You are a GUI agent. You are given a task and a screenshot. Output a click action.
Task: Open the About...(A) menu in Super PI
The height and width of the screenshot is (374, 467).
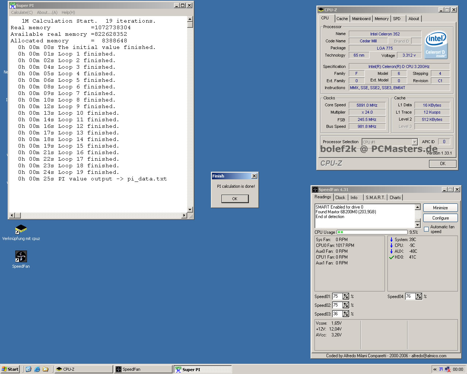pyautogui.click(x=47, y=12)
